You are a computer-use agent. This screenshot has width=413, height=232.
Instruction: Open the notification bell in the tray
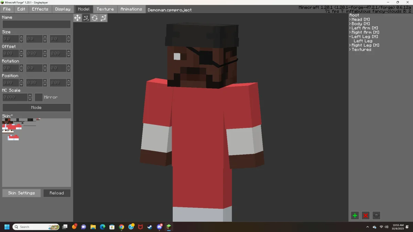[x=407, y=227]
